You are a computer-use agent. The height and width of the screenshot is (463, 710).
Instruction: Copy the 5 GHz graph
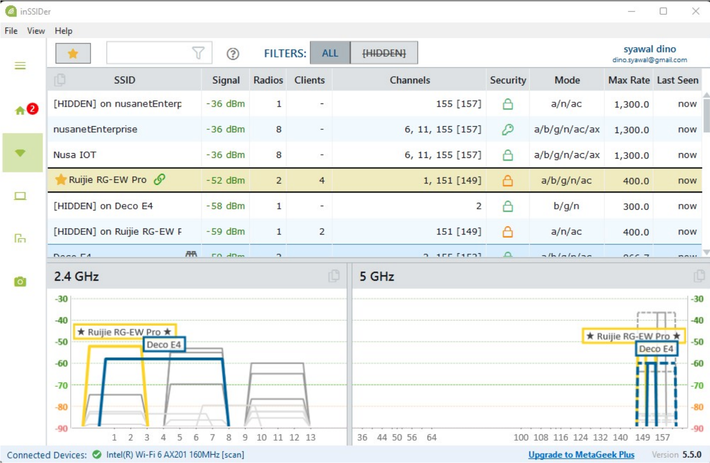pyautogui.click(x=699, y=276)
